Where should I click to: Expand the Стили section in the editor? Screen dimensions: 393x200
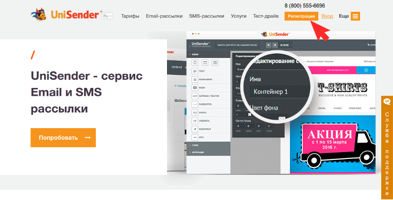pos(208,145)
